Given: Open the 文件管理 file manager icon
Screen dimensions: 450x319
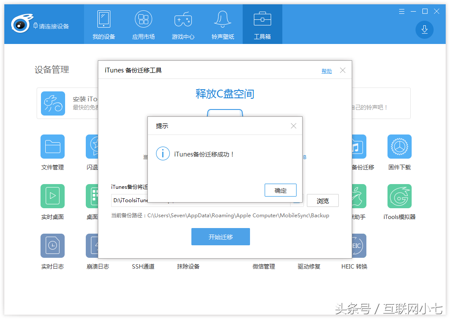Looking at the screenshot, I should [53, 147].
